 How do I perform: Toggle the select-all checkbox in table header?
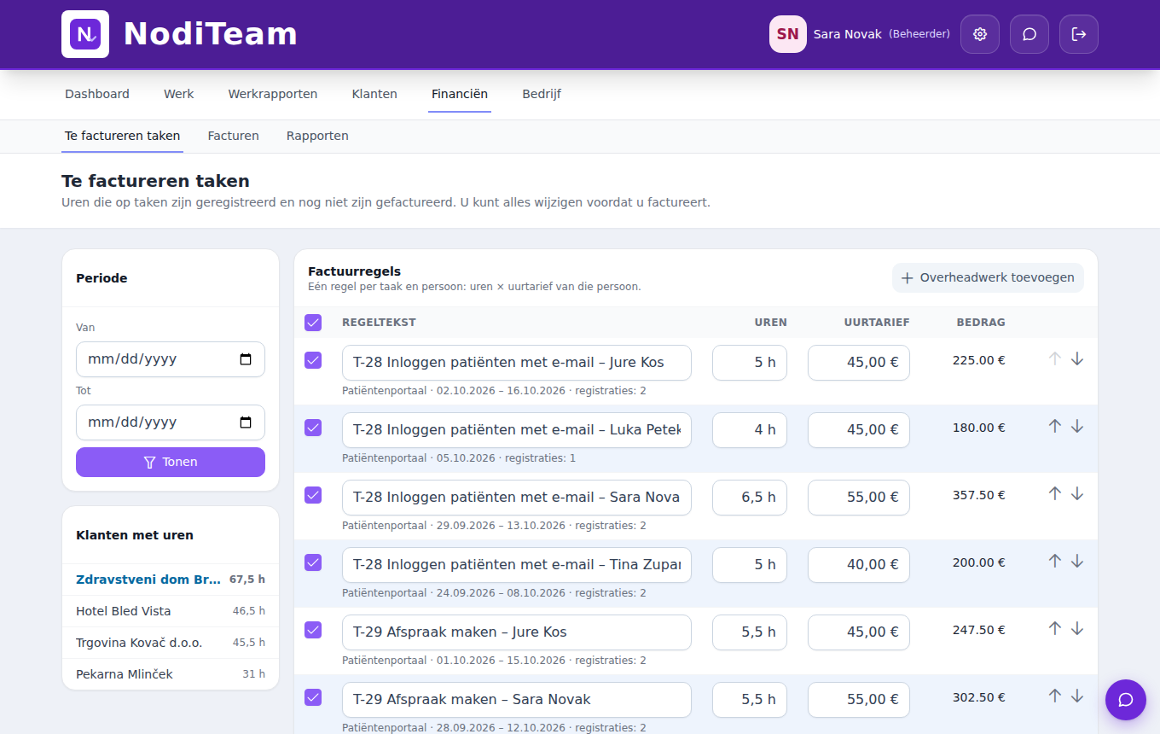coord(313,323)
